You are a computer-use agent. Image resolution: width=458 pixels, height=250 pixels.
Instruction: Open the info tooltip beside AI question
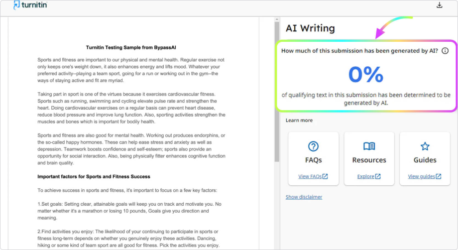(445, 51)
